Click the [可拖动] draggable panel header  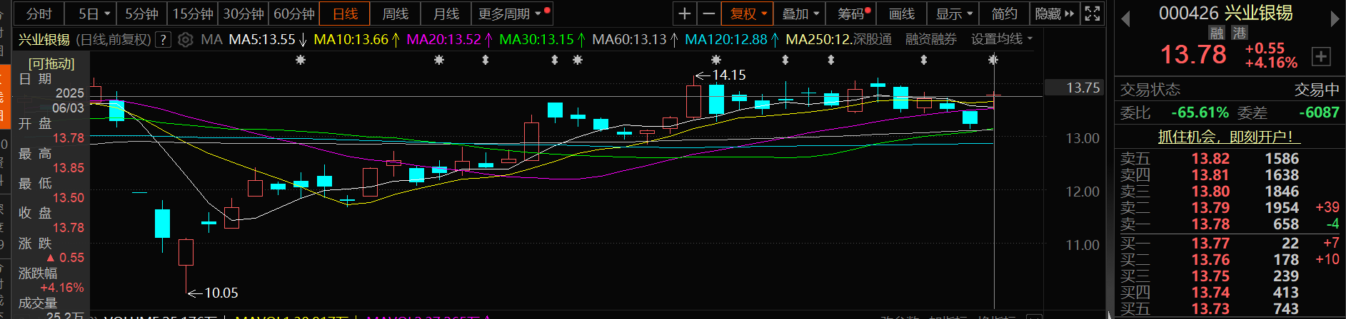[x=51, y=63]
